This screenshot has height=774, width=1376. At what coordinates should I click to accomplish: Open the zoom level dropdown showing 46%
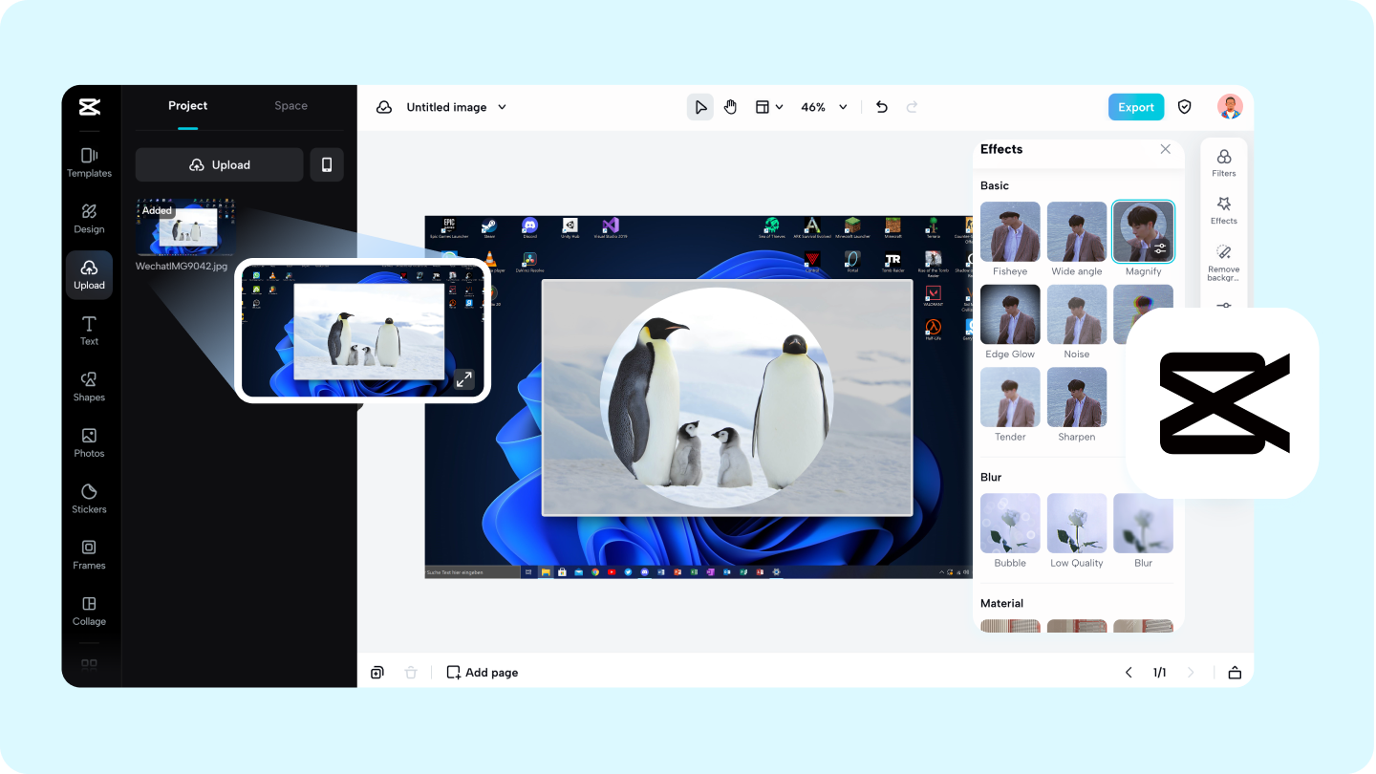point(823,107)
